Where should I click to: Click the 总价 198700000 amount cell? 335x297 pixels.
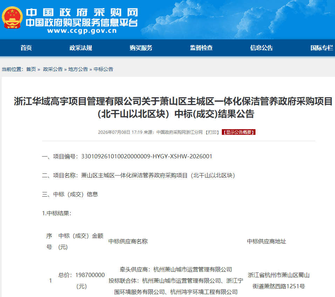click(81, 280)
